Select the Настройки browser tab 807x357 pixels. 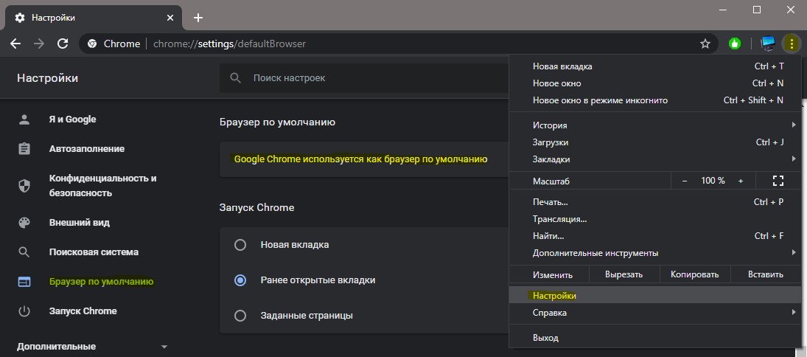(93, 18)
